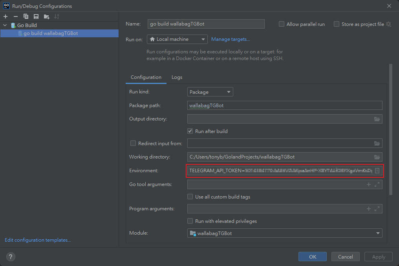Uncheck Run after build
The image size is (399, 266).
point(190,131)
